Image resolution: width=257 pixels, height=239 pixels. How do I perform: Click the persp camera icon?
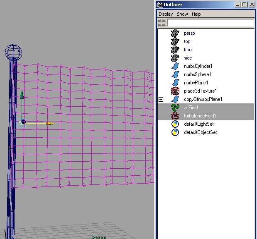[175, 33]
